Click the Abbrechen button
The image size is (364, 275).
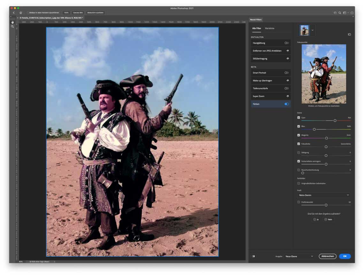point(328,256)
